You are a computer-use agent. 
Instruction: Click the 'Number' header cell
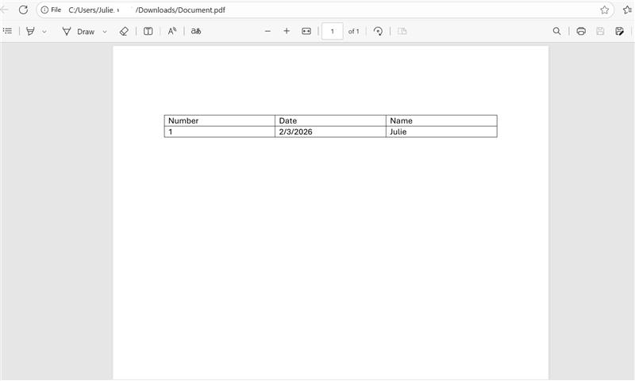pyautogui.click(x=220, y=120)
